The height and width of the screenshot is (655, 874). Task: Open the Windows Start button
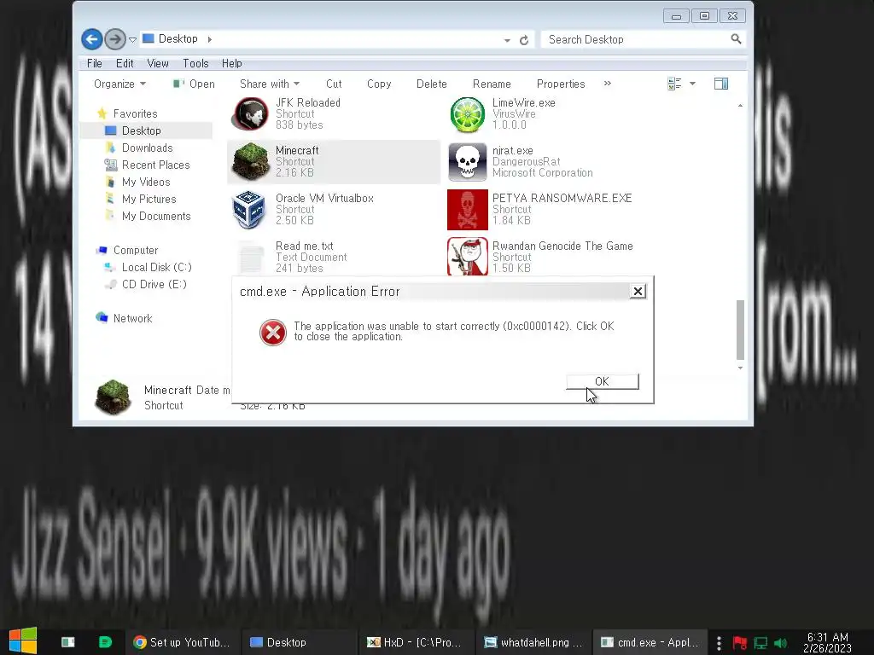pos(23,641)
